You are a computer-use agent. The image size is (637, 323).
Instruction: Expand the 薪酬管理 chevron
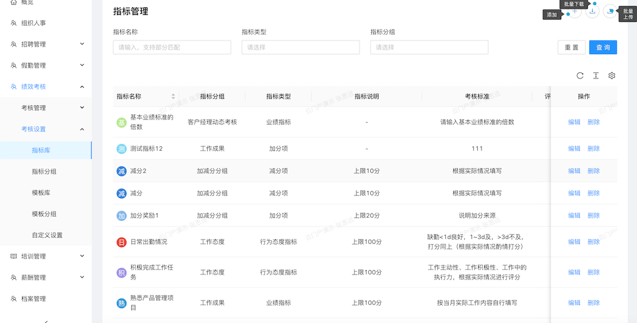pos(82,277)
